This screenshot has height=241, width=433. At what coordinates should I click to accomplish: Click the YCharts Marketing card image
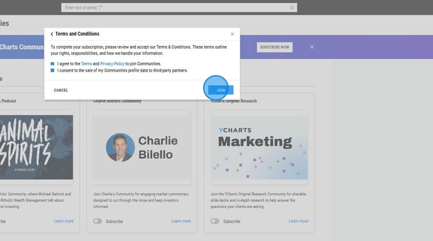pyautogui.click(x=259, y=147)
